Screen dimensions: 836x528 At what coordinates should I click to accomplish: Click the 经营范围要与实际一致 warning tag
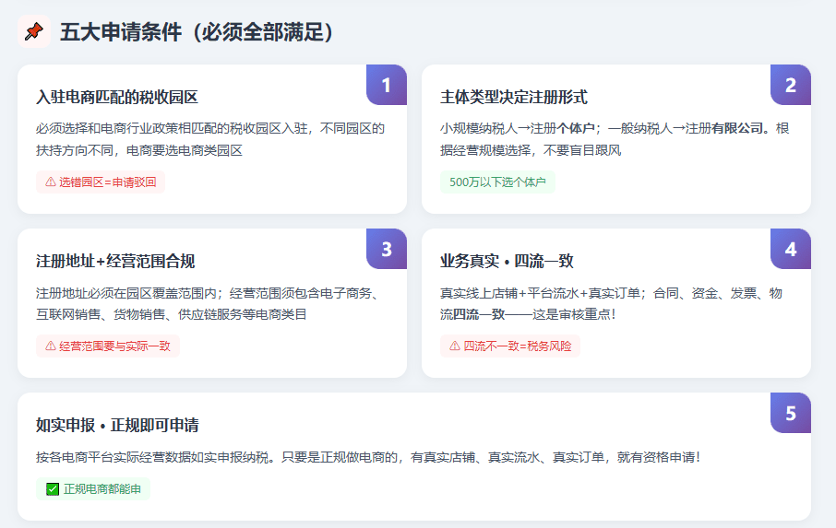coord(108,346)
